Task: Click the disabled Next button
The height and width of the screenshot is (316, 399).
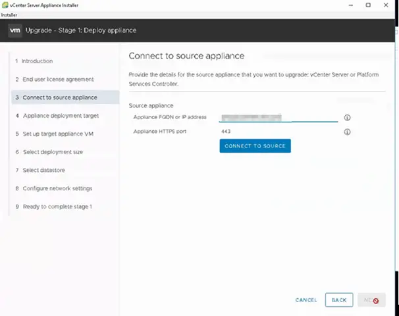Action: [371, 300]
